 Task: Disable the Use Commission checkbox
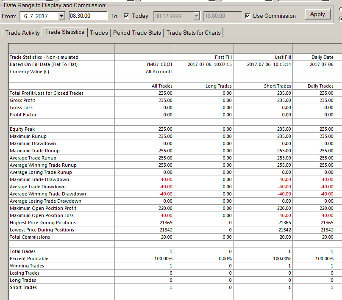coord(247,16)
